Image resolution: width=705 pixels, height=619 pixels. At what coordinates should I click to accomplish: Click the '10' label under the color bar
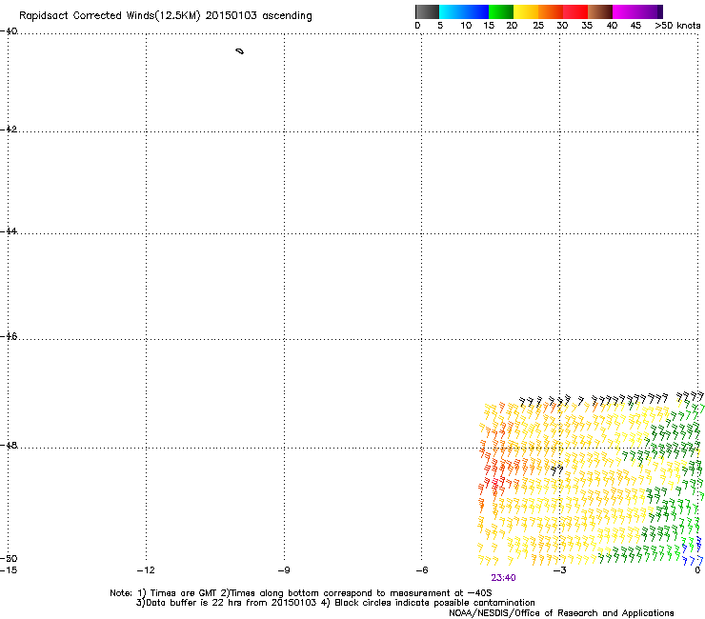(466, 26)
